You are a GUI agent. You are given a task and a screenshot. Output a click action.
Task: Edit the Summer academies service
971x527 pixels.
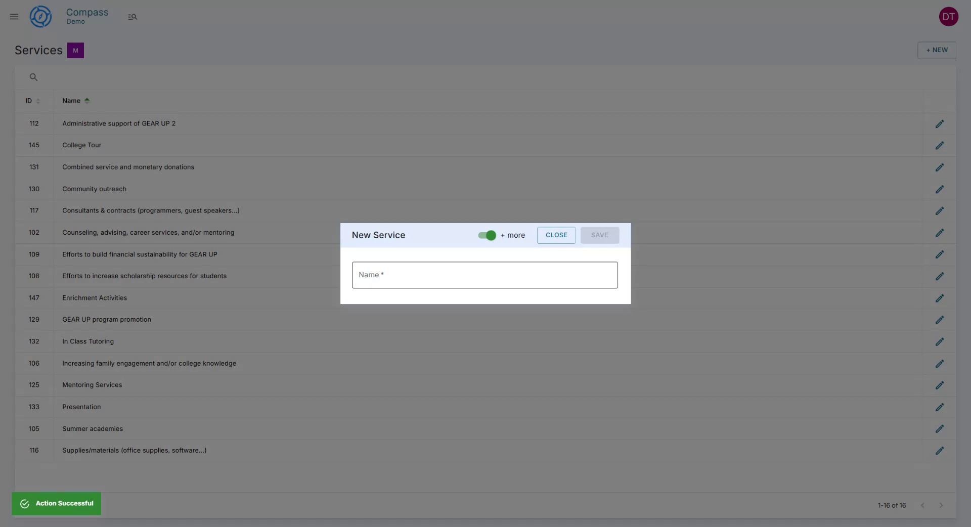(x=940, y=429)
